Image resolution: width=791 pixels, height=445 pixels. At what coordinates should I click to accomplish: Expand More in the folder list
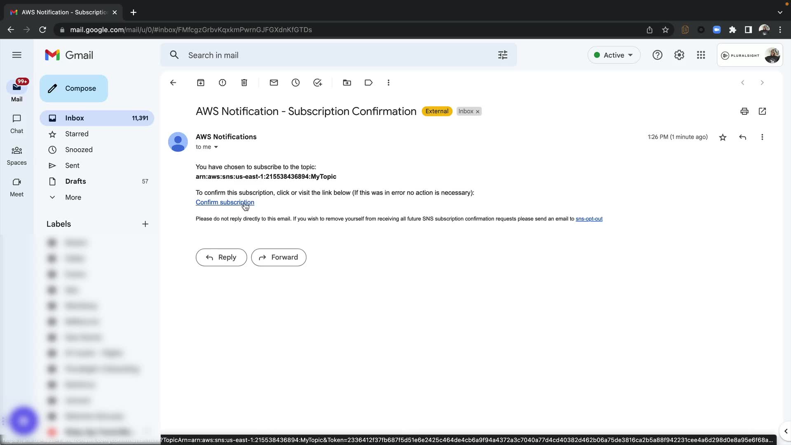[x=73, y=197]
